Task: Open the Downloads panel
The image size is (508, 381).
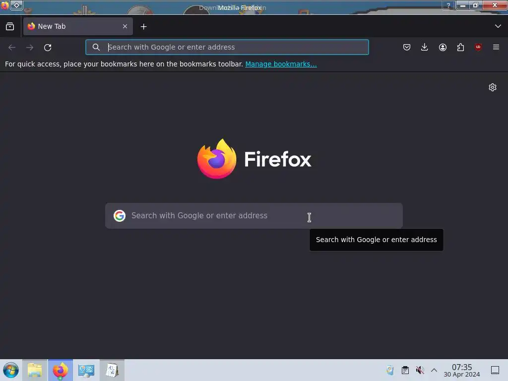Action: point(425,47)
